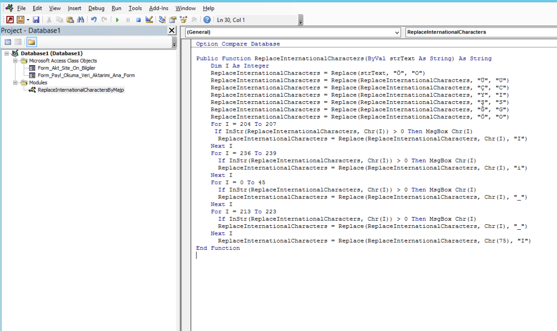The image size is (557, 331).
Task: Click the Find binoculars icon
Action: tap(80, 20)
